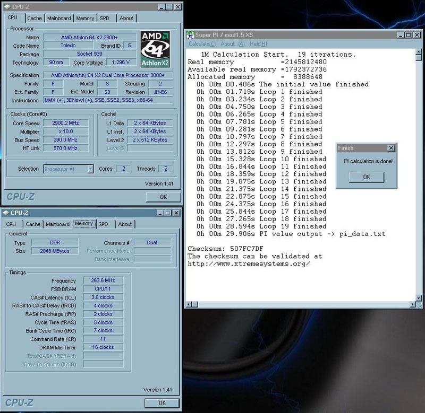425x413 pixels.
Task: Click OK in the bottom CPU-Z window
Action: click(x=162, y=403)
